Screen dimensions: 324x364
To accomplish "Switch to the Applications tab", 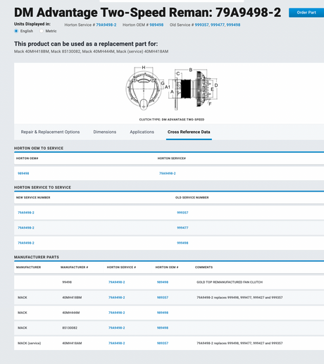I will (142, 132).
